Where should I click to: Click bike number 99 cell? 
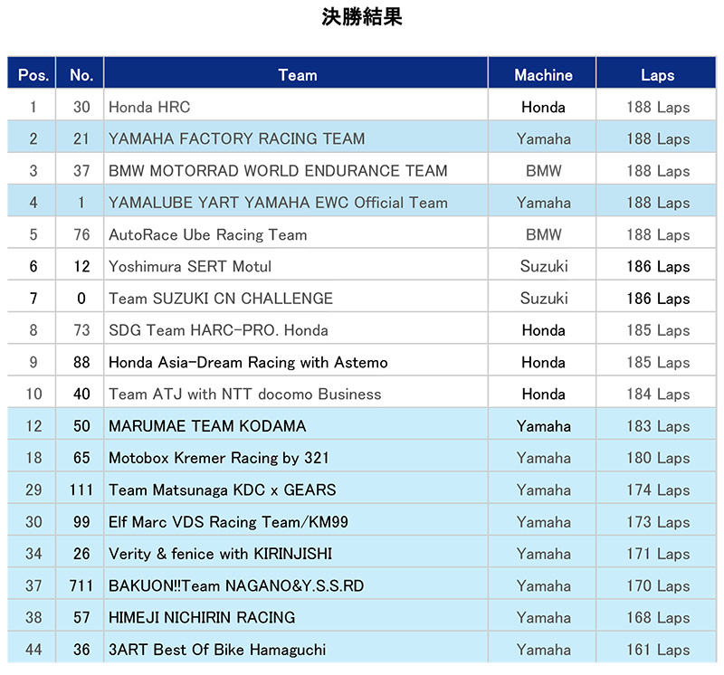click(x=81, y=521)
